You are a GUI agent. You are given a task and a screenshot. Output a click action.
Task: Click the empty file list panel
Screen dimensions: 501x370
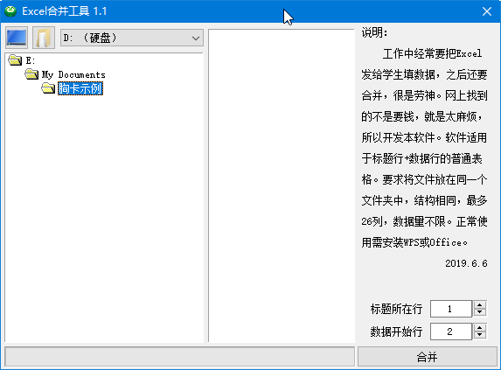282,185
